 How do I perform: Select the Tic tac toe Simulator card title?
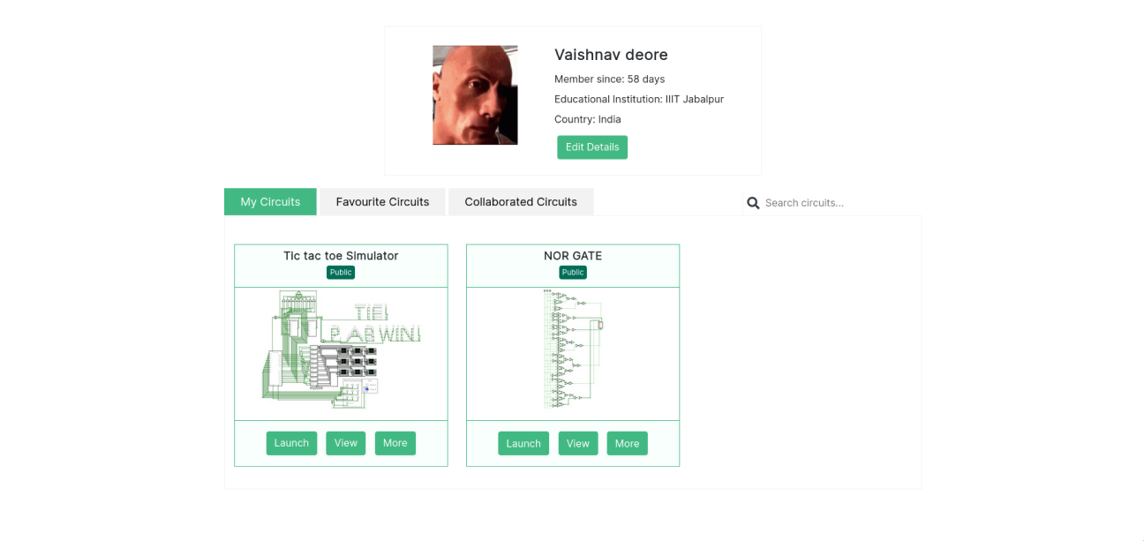(x=340, y=256)
